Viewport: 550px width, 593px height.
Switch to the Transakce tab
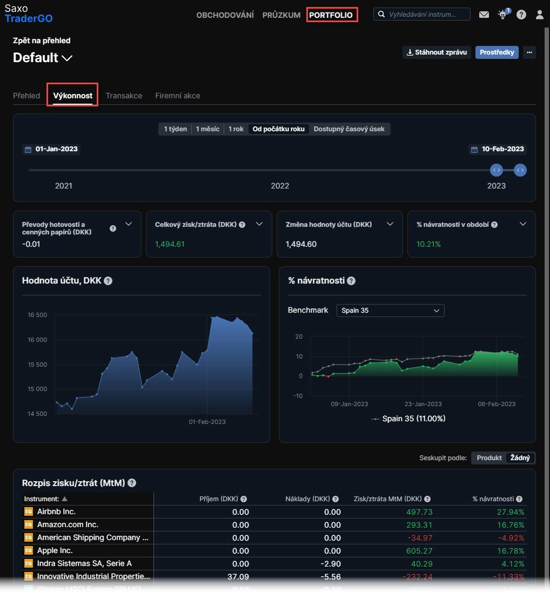click(124, 96)
